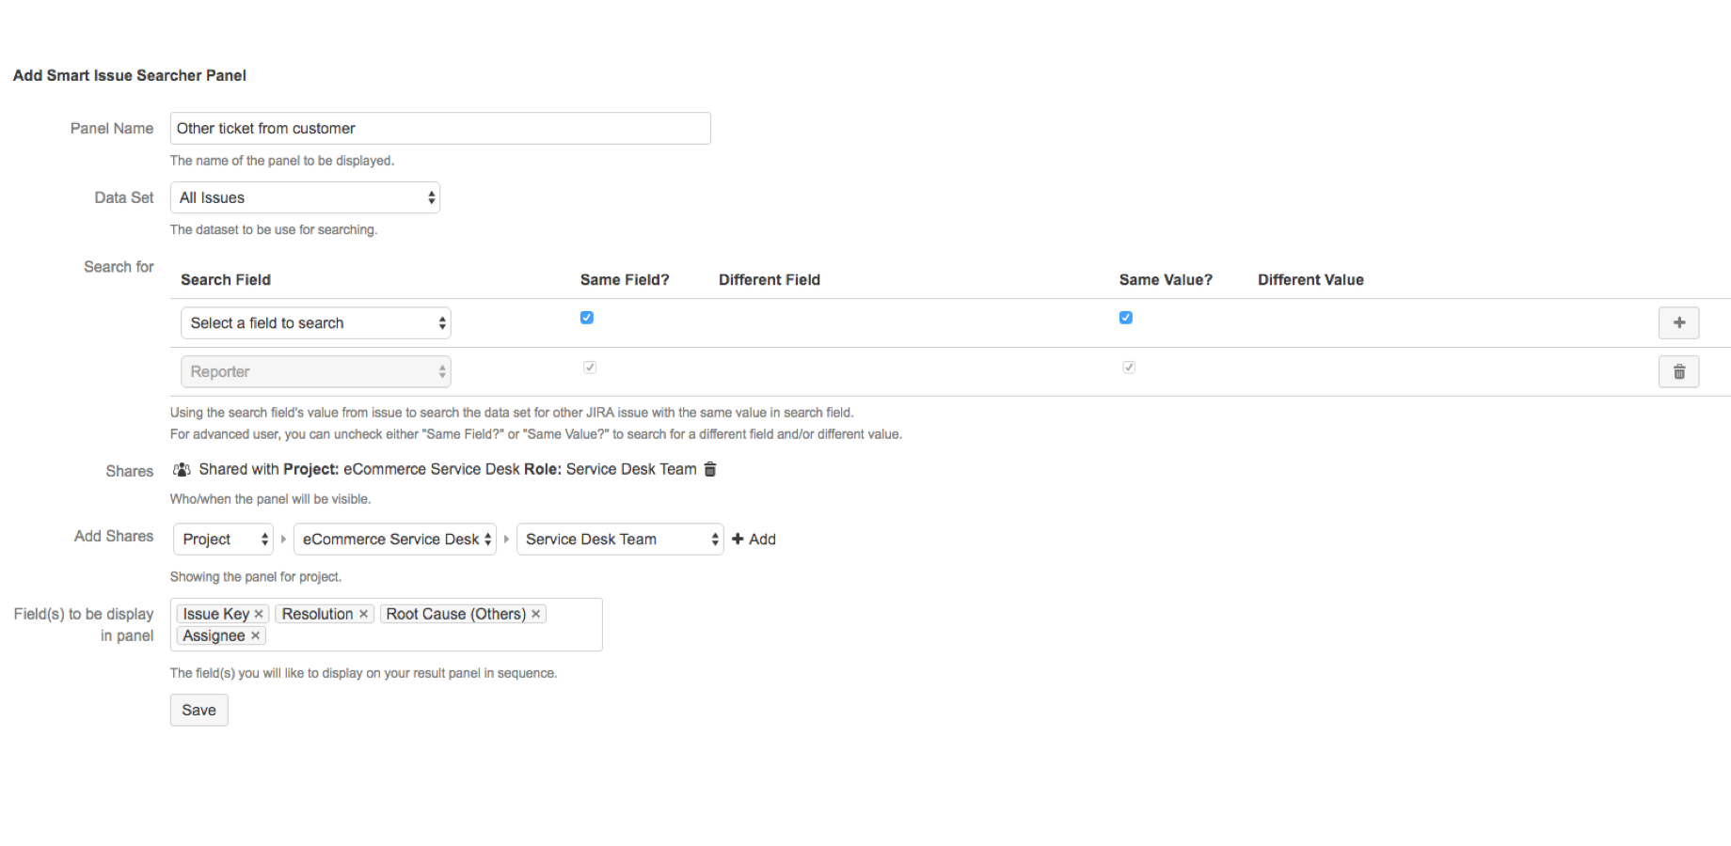Toggle the Same Field checkbox on the Reporter row
This screenshot has height=846, width=1731.
(590, 368)
